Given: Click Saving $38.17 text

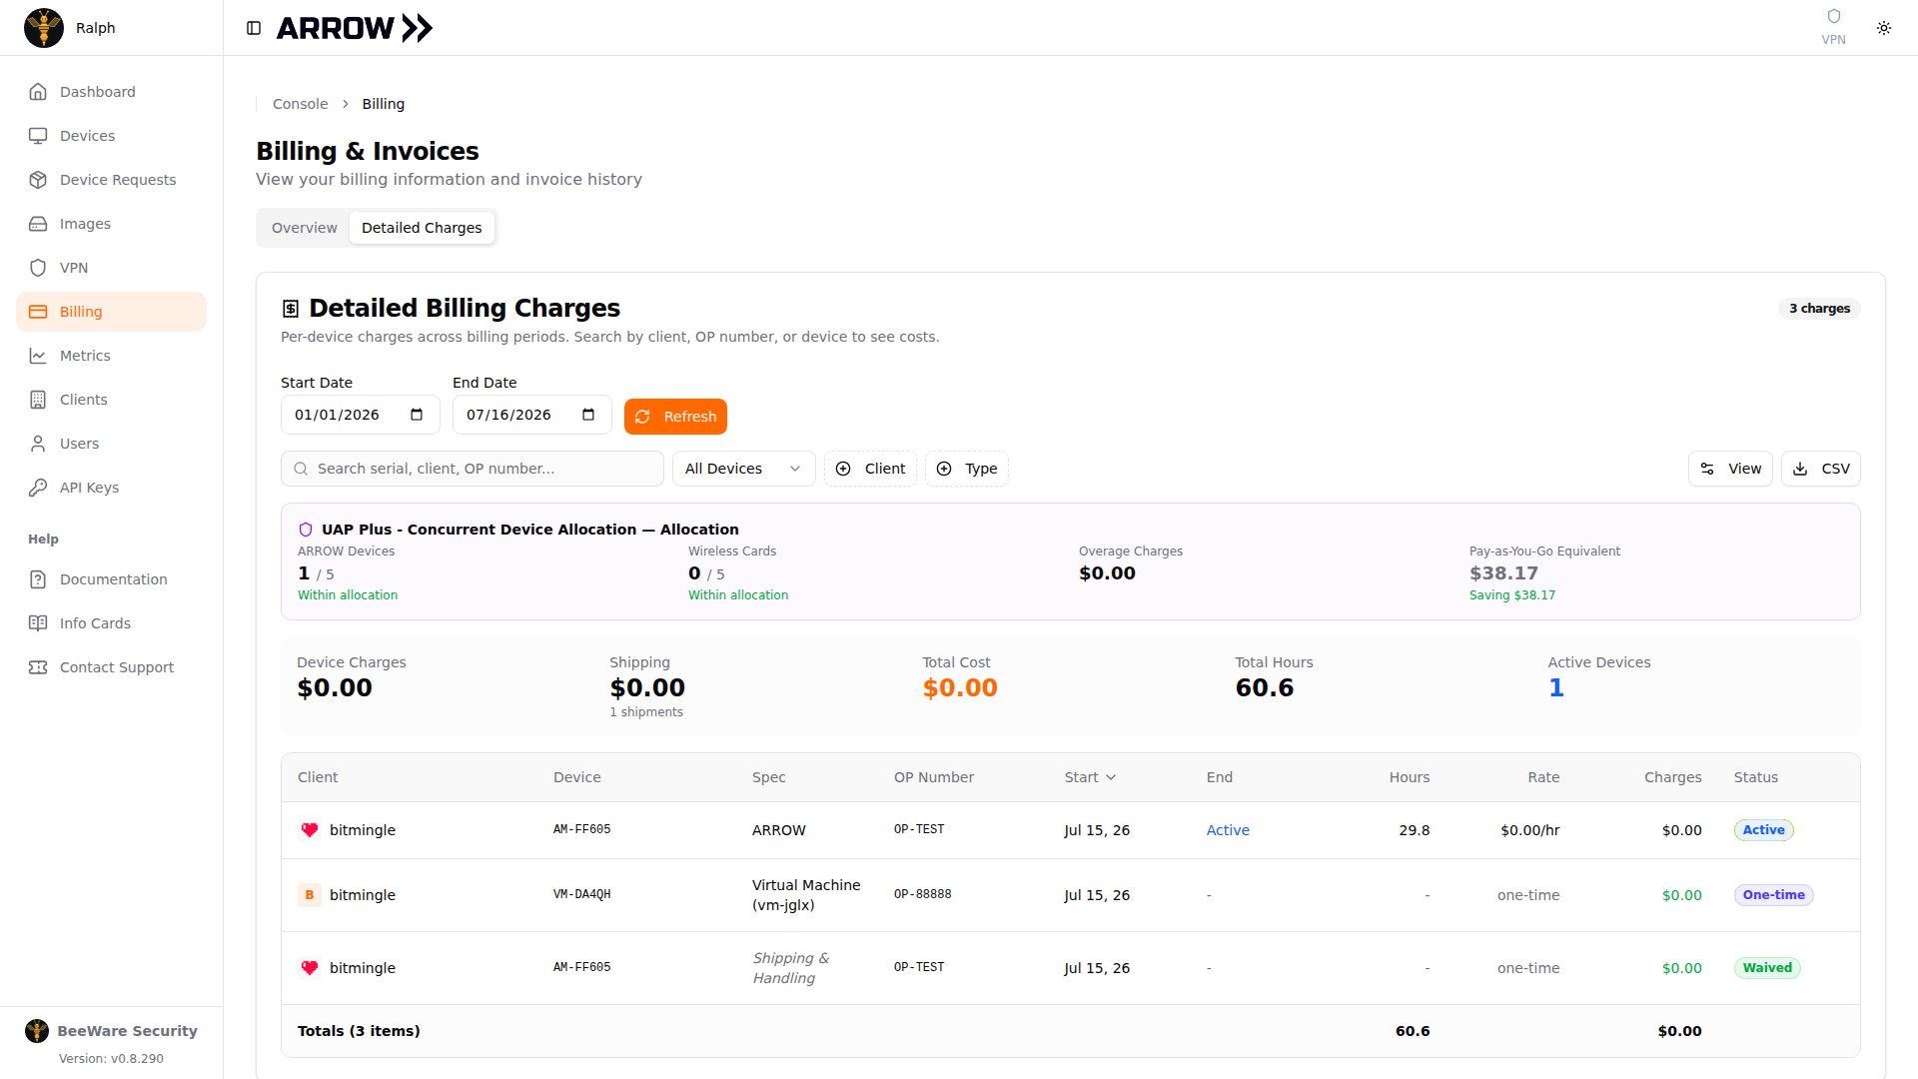Looking at the screenshot, I should [1512, 595].
